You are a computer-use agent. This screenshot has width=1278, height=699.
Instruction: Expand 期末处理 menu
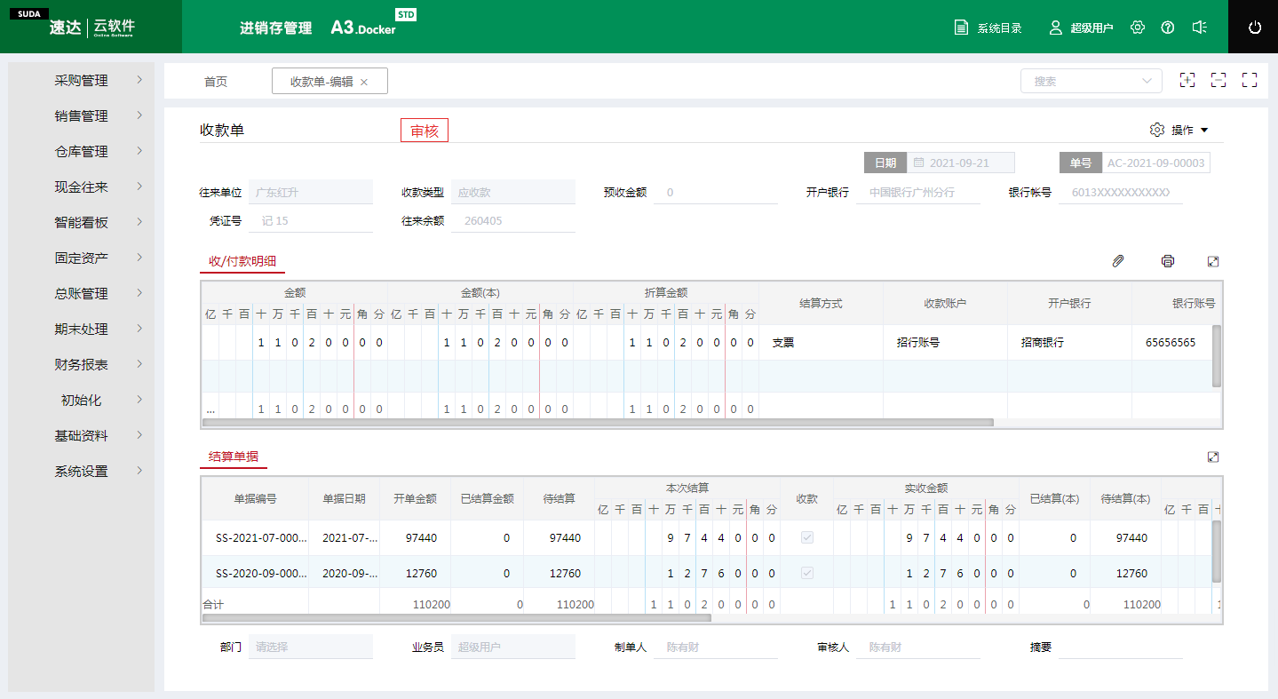pyautogui.click(x=82, y=329)
